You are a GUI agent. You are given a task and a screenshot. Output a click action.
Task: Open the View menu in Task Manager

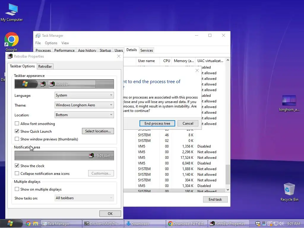[65, 43]
